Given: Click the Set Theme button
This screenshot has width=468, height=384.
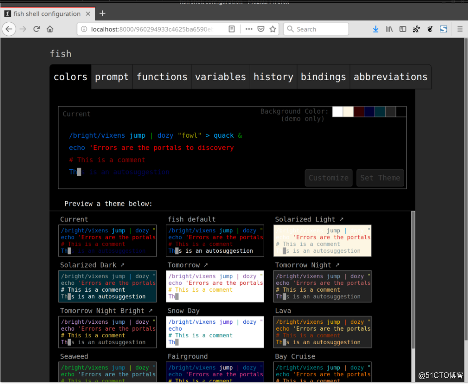Looking at the screenshot, I should point(380,178).
